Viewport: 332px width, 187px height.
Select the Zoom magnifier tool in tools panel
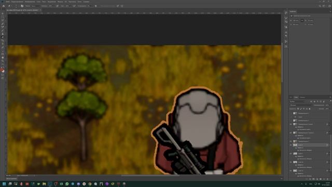coord(3,61)
